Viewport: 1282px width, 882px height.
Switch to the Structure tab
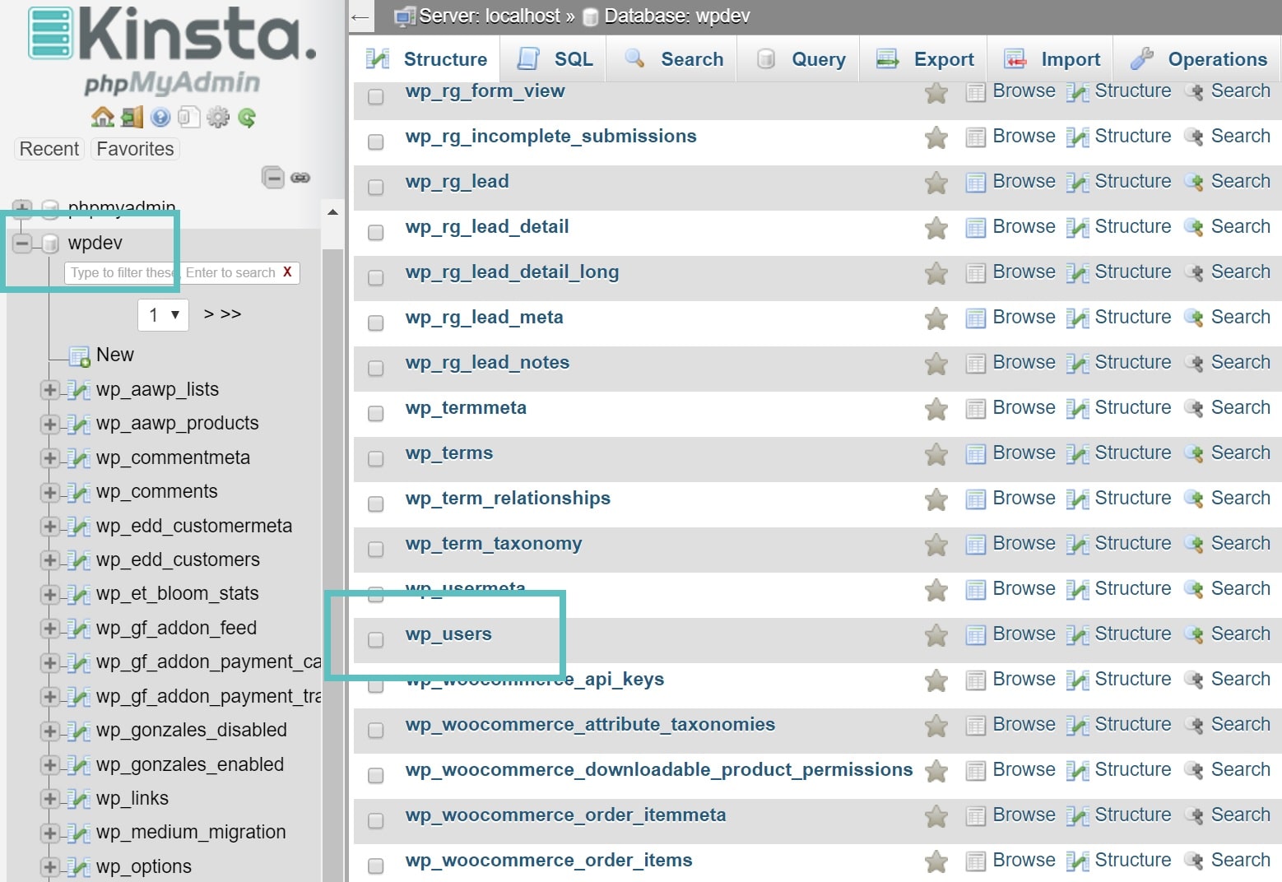point(426,59)
